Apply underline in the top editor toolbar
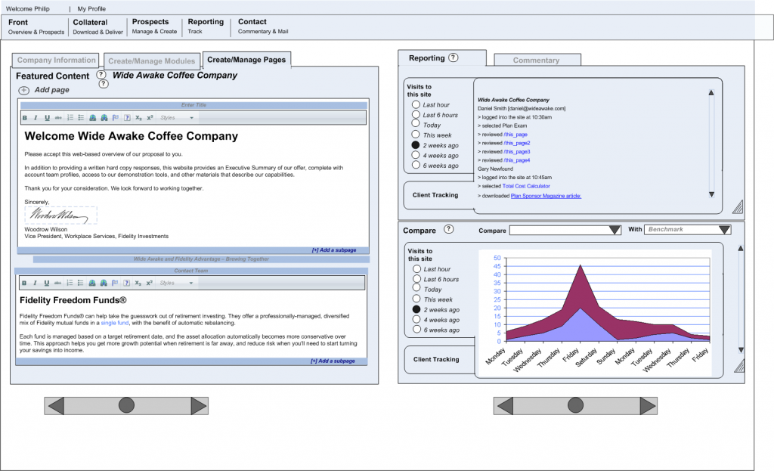Image resolution: width=774 pixels, height=471 pixels. (47, 118)
